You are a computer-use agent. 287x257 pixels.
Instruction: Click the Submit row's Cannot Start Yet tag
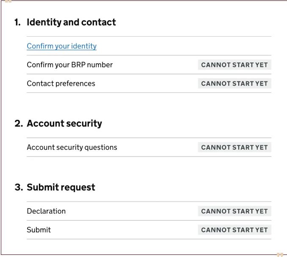[x=234, y=230]
